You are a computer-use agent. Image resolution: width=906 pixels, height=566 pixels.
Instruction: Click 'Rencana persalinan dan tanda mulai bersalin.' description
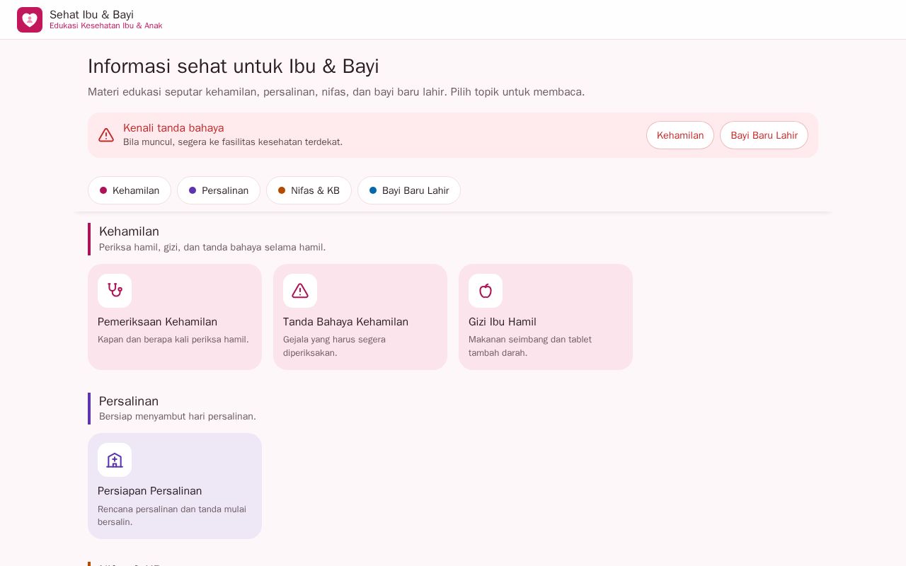172,515
